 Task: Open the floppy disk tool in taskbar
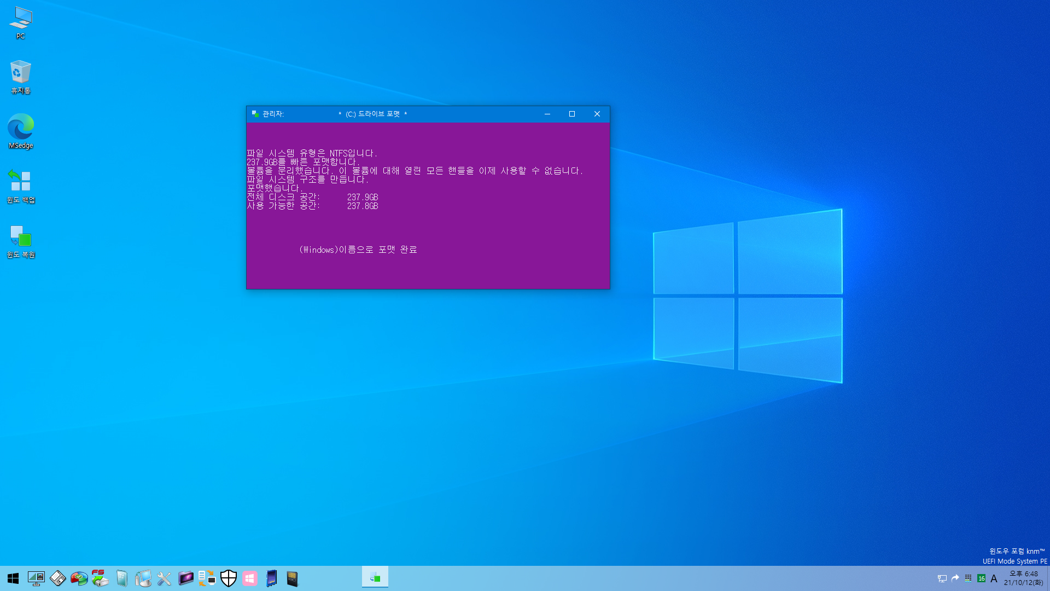(57, 578)
